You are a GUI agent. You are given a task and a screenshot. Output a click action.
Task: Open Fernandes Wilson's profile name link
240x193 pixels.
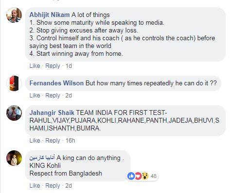tap(56, 83)
